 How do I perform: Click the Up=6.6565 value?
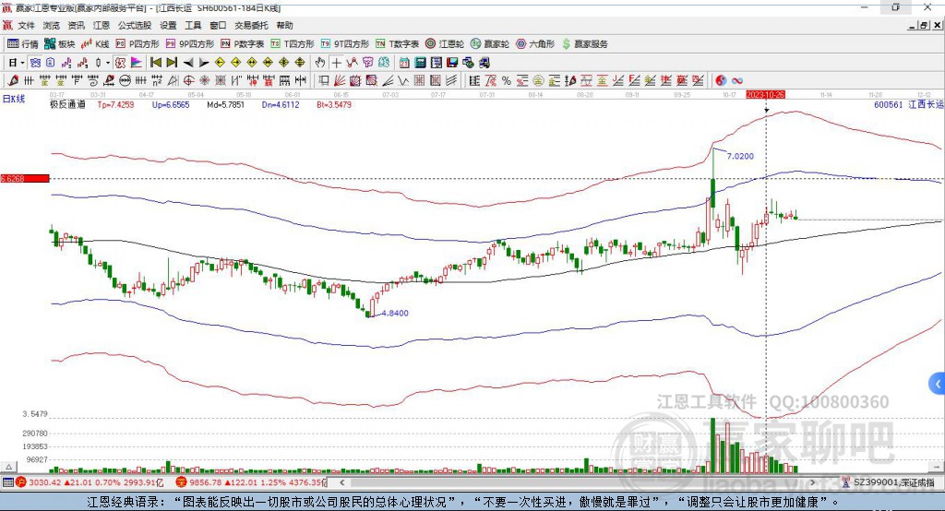[x=171, y=105]
